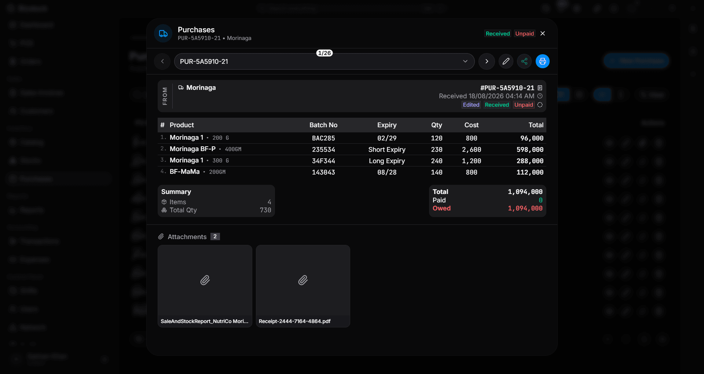
Task: Click the Batch No column header
Action: (x=323, y=125)
